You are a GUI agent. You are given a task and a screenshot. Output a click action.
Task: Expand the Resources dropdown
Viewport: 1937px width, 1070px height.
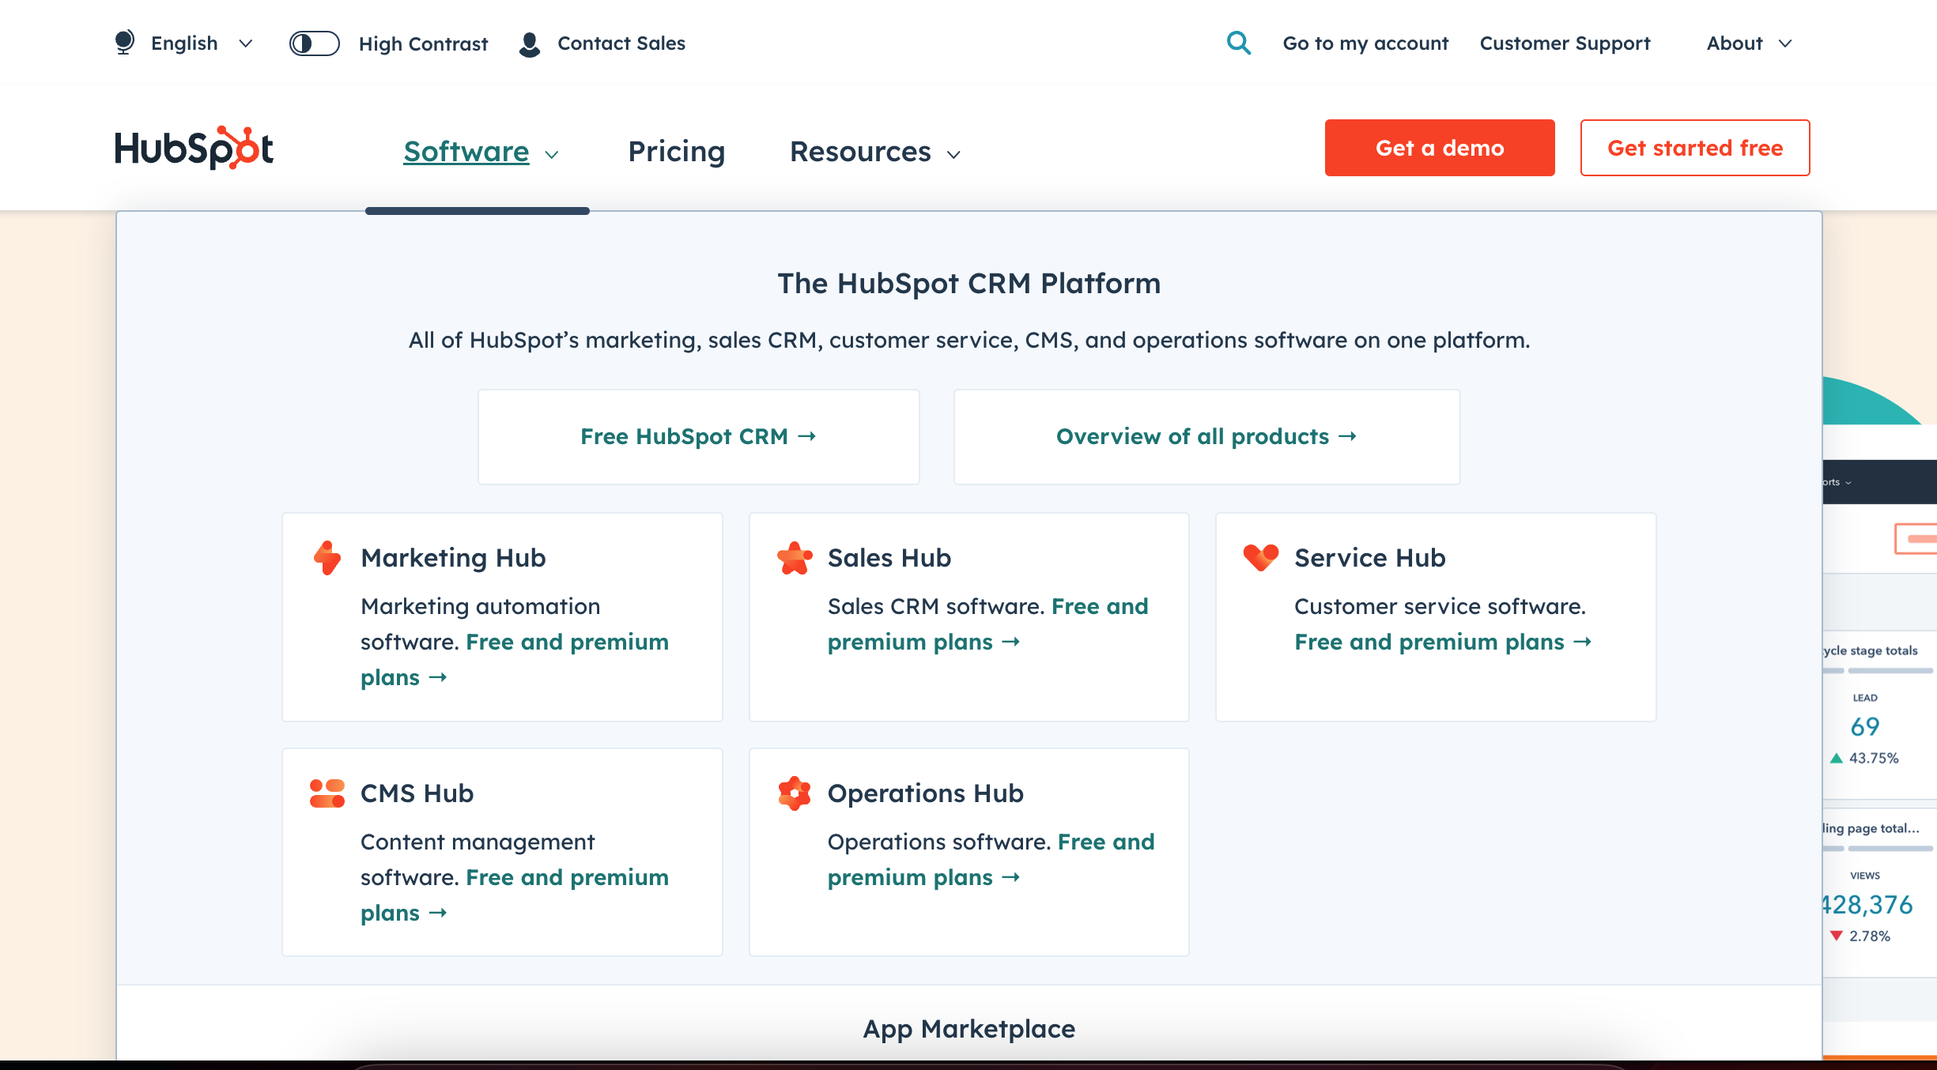[874, 152]
